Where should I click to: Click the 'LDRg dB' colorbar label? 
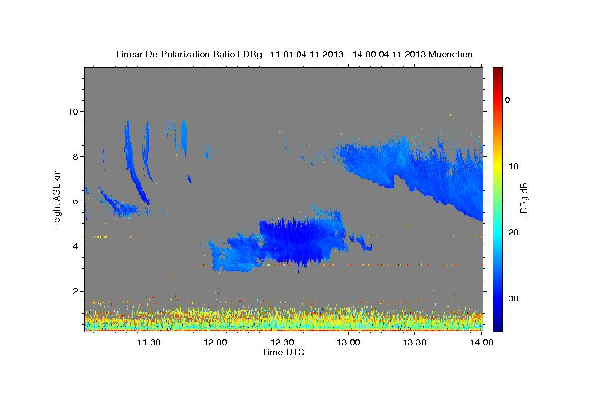tap(524, 199)
